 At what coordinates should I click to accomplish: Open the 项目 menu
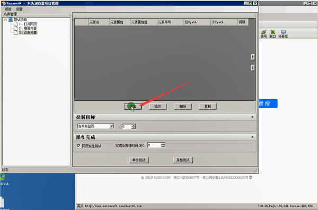coord(8,9)
